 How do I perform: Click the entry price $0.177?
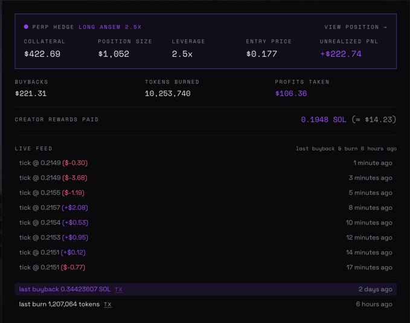point(261,54)
